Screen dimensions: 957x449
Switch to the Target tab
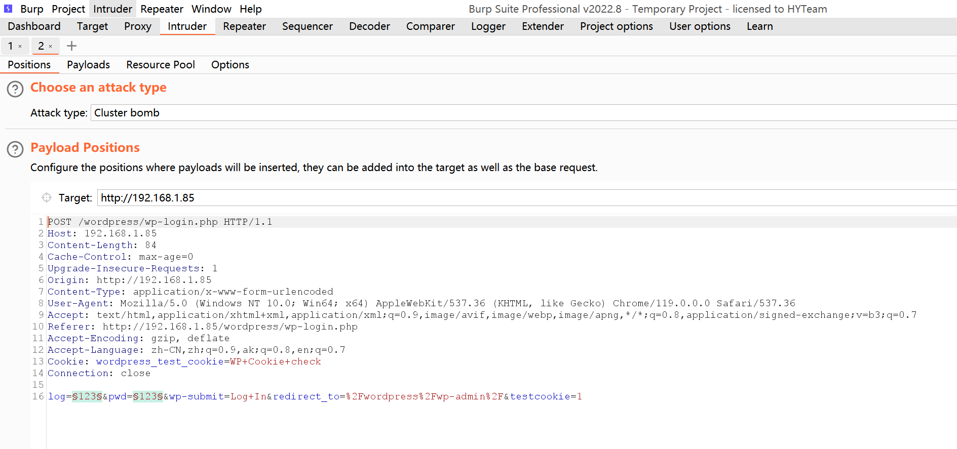[92, 26]
